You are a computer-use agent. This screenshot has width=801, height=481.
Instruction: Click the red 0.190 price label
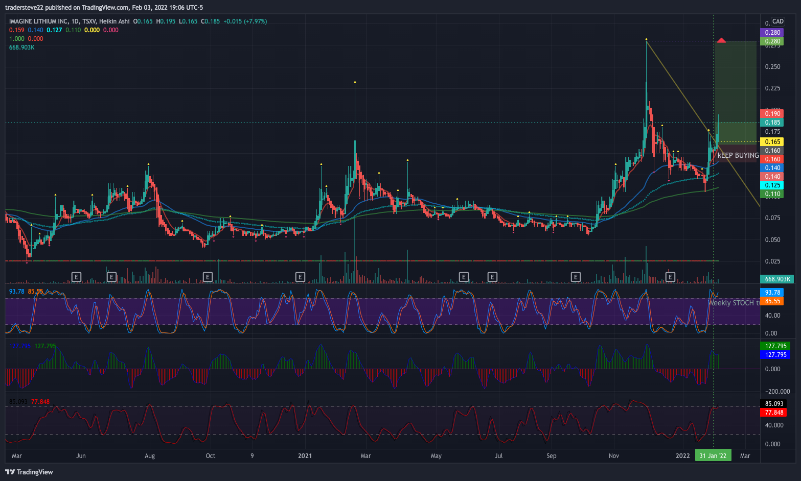coord(772,113)
